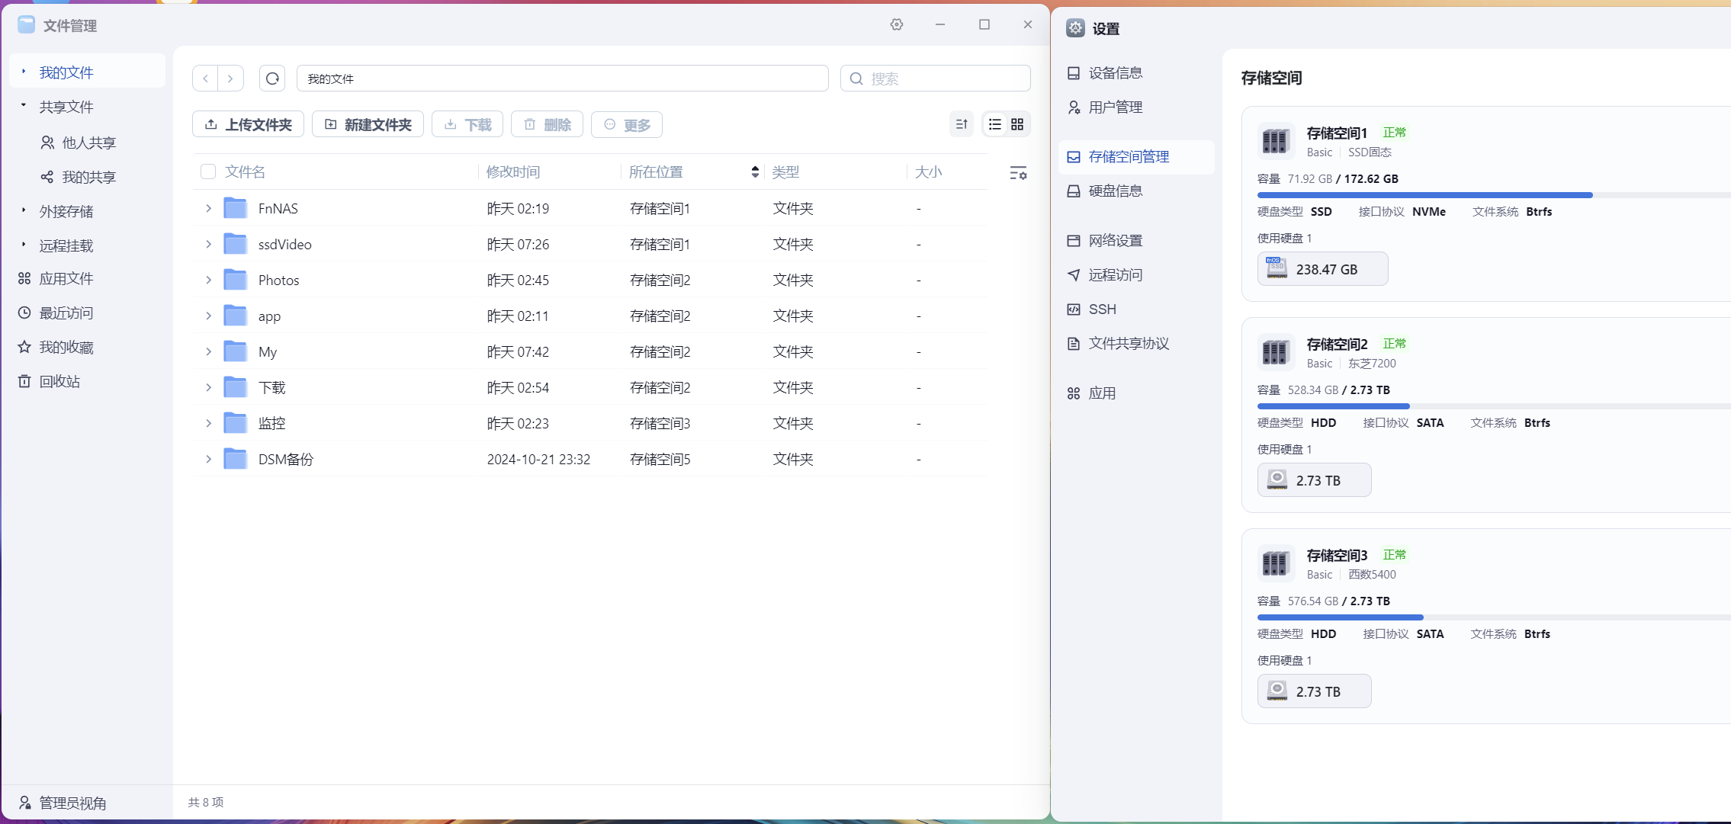The image size is (1731, 824).
Task: Switch to list view layout
Action: (995, 124)
